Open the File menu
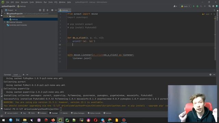 pyautogui.click(x=8, y=2)
